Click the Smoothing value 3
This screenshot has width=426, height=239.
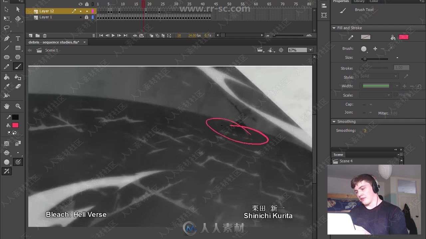tap(365, 130)
